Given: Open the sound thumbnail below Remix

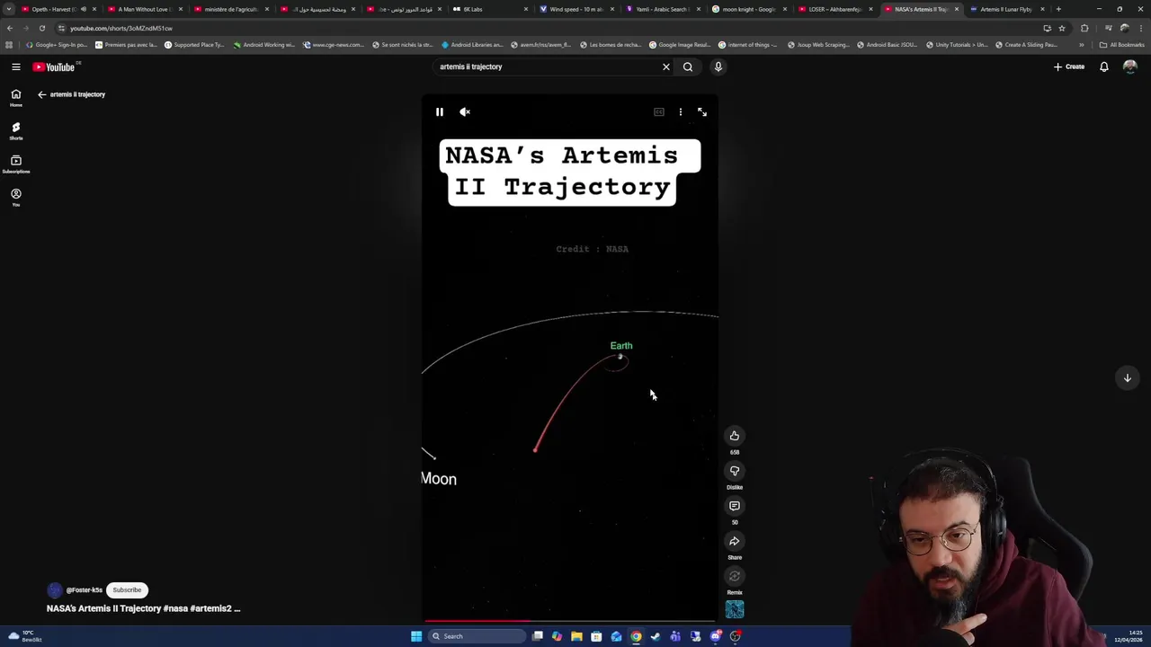Looking at the screenshot, I should pos(735,610).
